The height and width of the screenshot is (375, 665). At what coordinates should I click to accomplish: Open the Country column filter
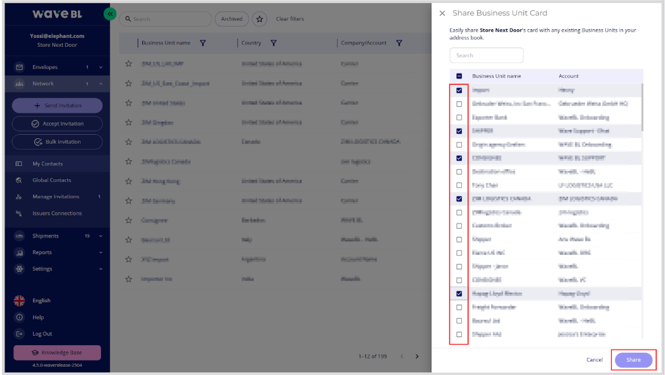(x=273, y=42)
